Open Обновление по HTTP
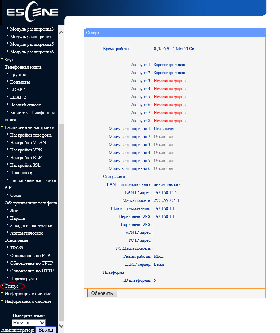 coord(32,271)
